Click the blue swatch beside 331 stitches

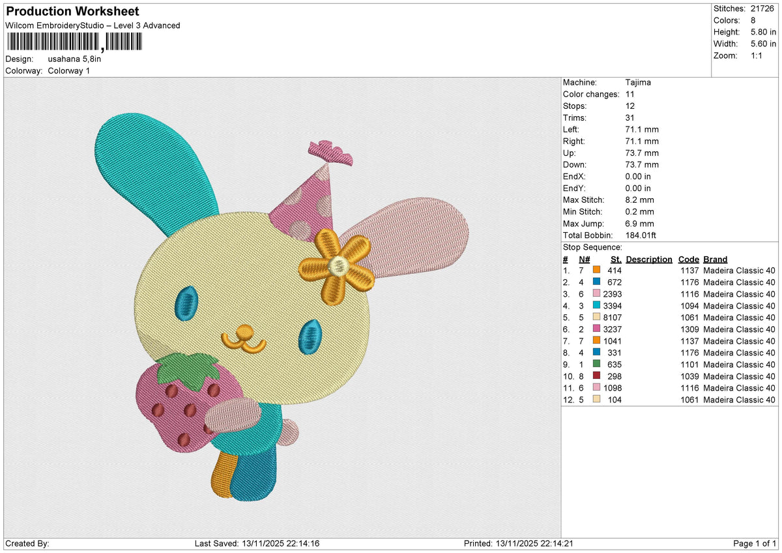pyautogui.click(x=596, y=353)
